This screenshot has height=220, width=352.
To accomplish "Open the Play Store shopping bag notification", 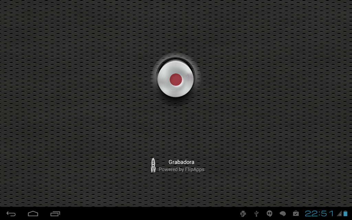I will [296, 213].
